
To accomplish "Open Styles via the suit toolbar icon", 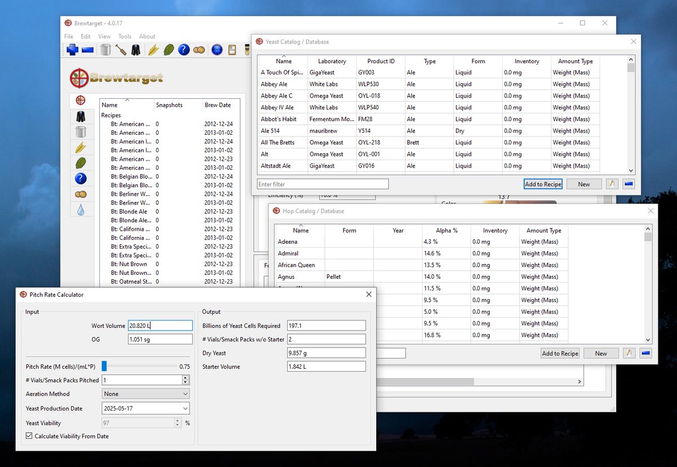I will pyautogui.click(x=136, y=50).
